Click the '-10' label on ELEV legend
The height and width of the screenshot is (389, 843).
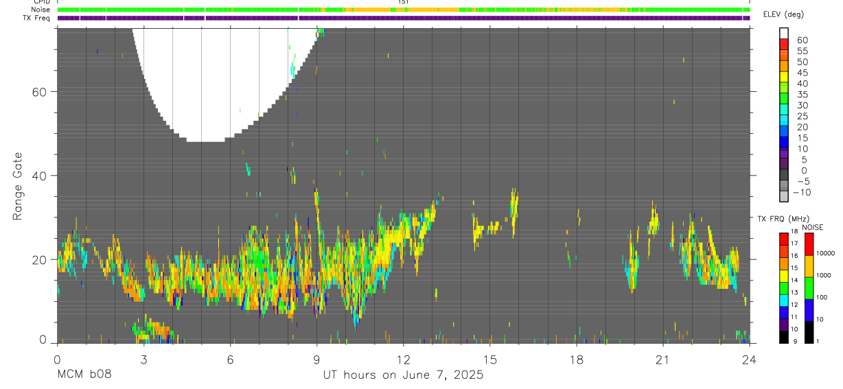tap(800, 193)
